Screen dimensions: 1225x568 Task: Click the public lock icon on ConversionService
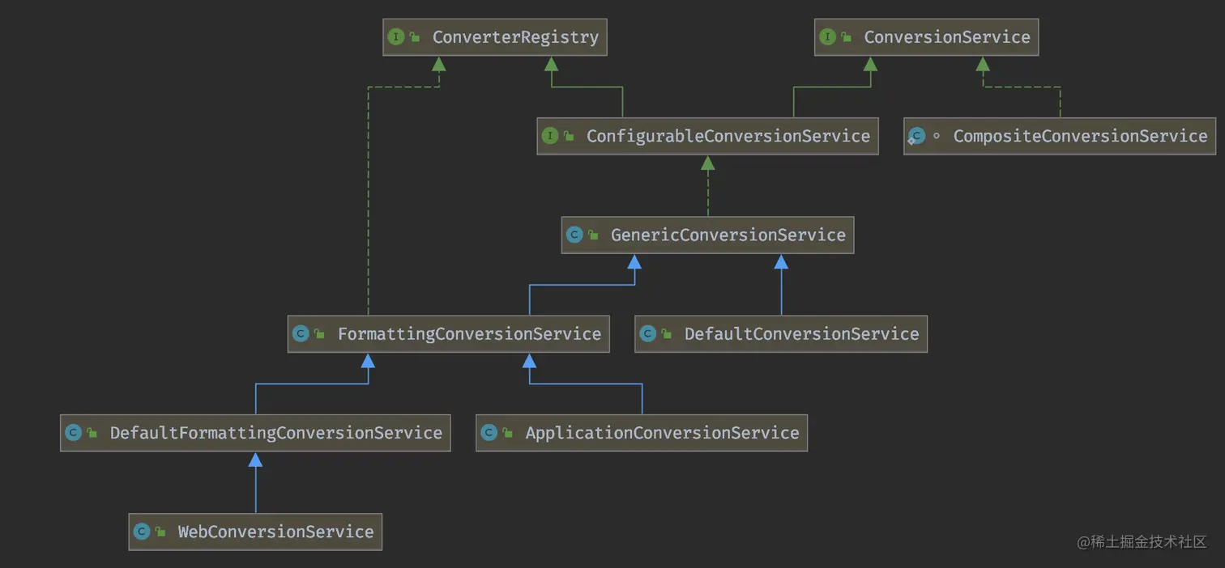846,37
